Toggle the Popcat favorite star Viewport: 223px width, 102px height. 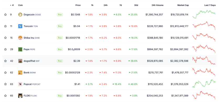[x=6, y=84]
